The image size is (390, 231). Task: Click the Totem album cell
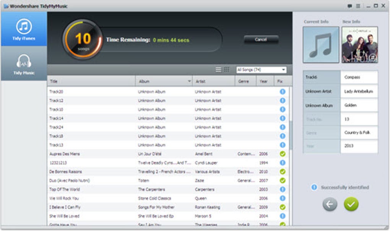(x=143, y=181)
